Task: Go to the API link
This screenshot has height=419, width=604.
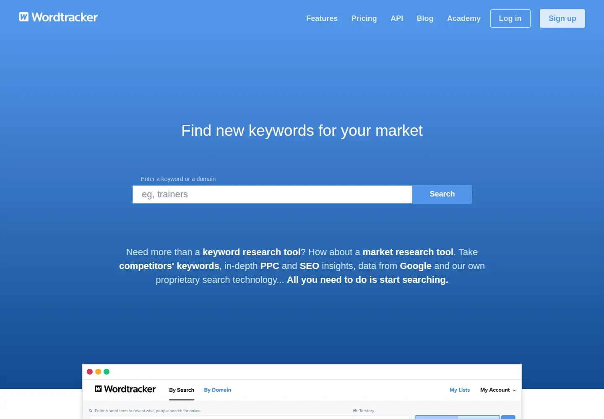Action: click(397, 18)
